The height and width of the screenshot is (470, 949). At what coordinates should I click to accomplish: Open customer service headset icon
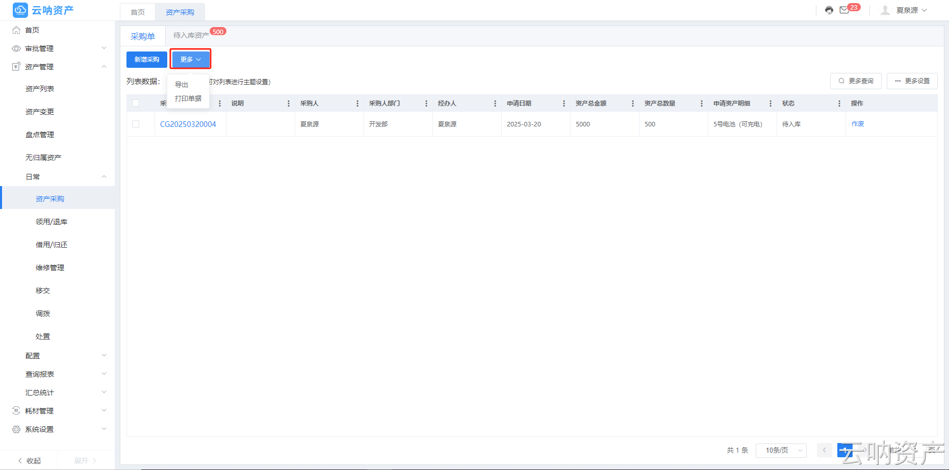point(829,10)
